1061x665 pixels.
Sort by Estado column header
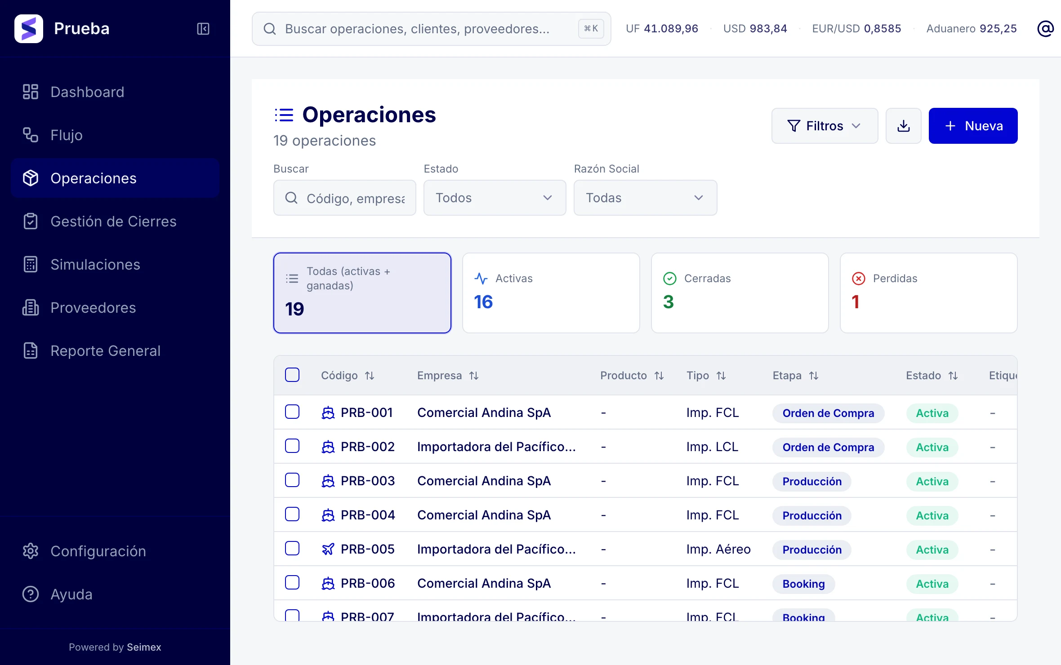[x=932, y=376]
